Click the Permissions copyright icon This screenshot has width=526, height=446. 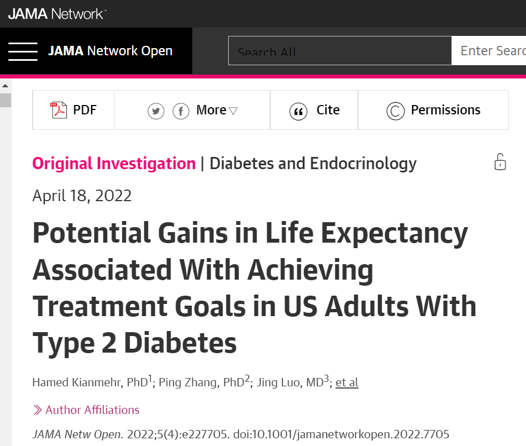(396, 111)
